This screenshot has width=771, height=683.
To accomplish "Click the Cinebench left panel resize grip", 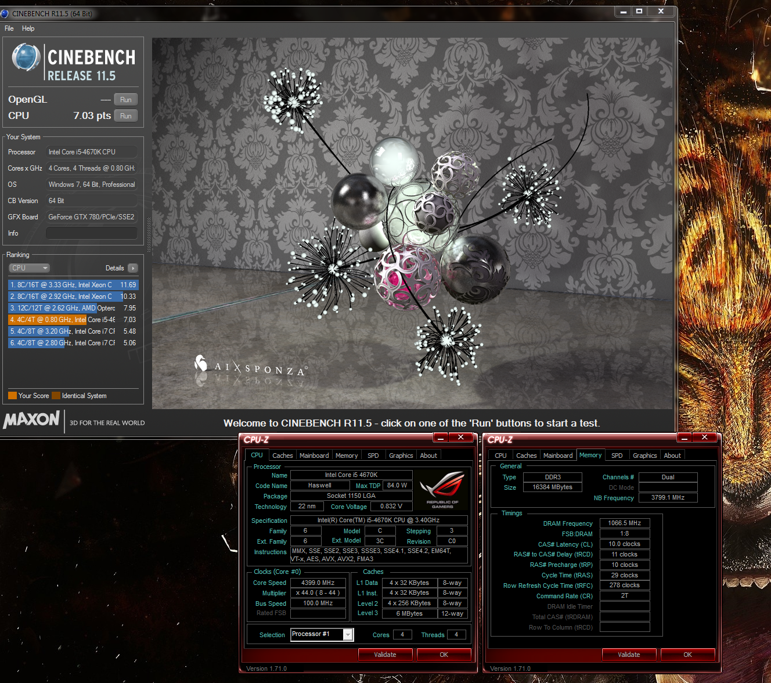I will [149, 235].
